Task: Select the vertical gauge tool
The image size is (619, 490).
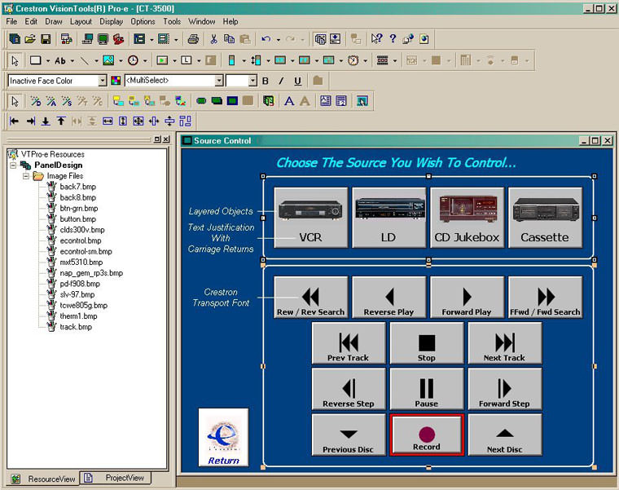Action: point(232,60)
